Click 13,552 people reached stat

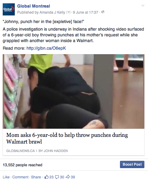click(x=23, y=165)
